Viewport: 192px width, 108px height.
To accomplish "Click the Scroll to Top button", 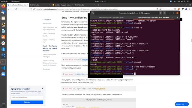I will coord(182,104).
